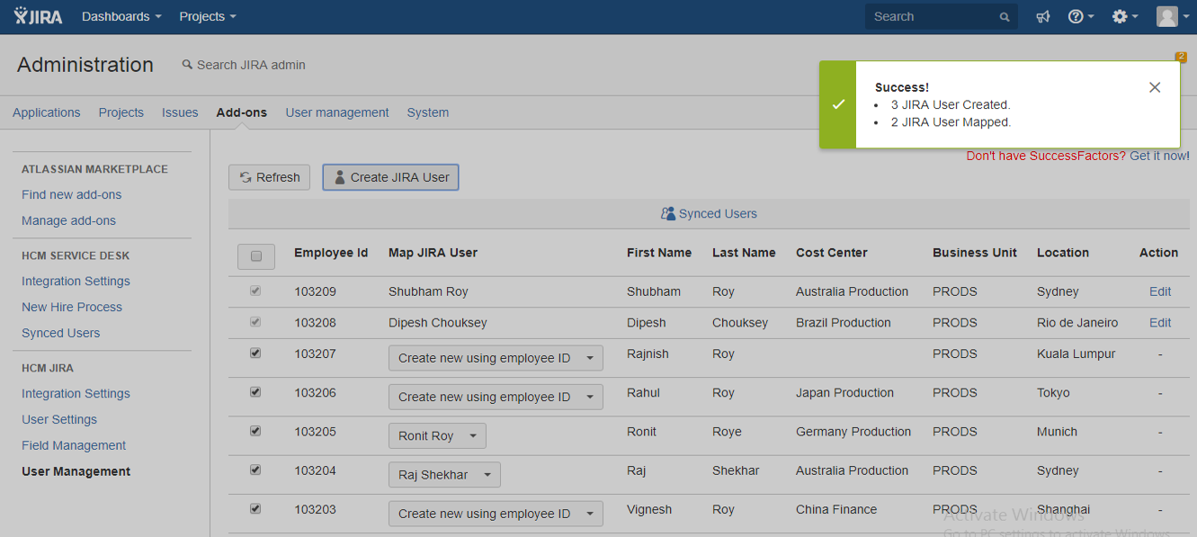Click the Synced Users section header

pos(709,214)
